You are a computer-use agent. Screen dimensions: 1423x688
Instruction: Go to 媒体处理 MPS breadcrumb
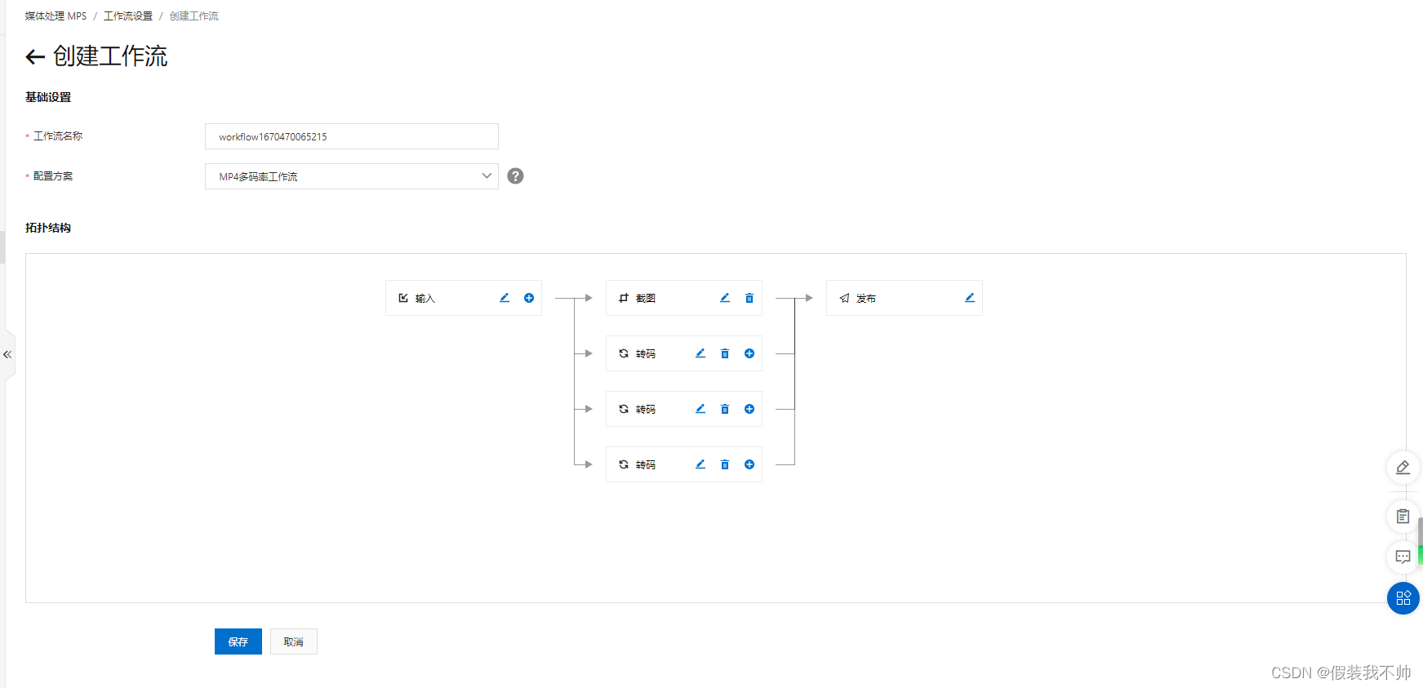[x=56, y=16]
